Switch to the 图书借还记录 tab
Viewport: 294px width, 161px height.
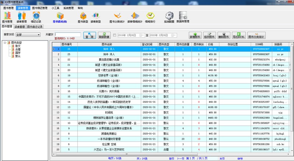coord(35,27)
